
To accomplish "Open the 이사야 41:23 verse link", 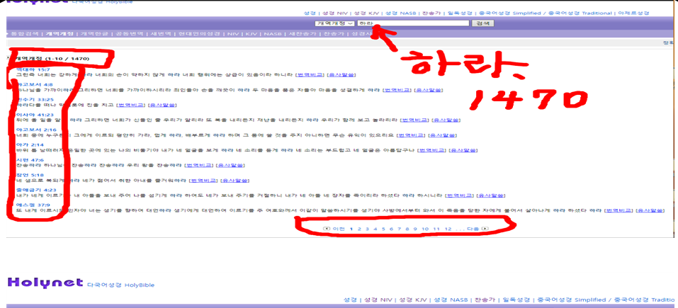I will click(33, 115).
